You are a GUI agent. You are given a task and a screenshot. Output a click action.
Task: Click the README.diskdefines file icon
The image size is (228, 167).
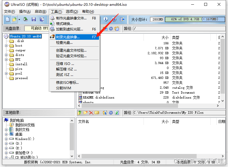click(x=80, y=97)
